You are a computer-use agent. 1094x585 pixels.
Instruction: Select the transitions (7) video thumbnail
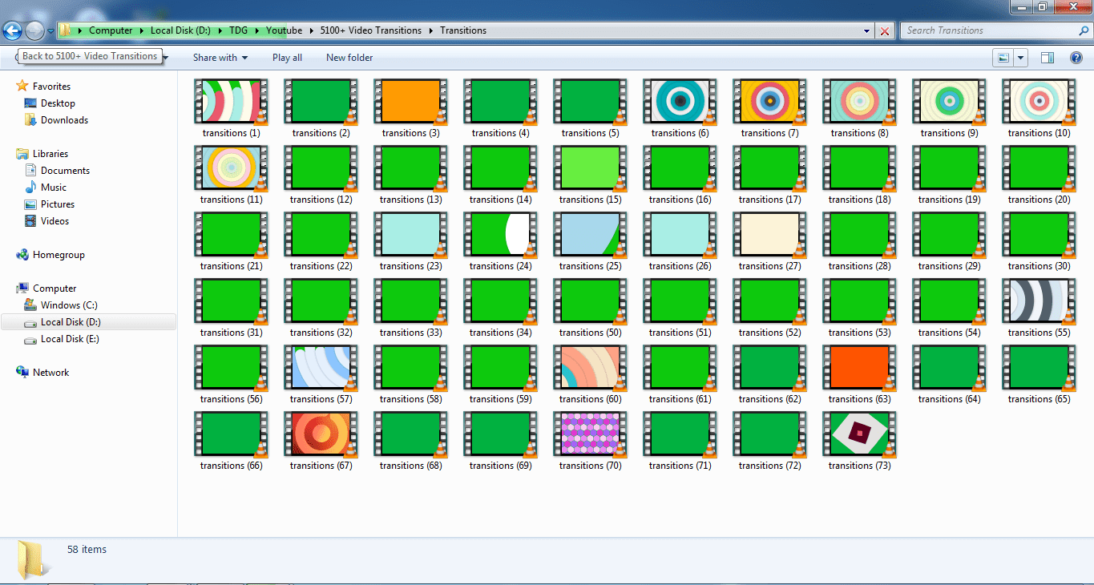769,101
